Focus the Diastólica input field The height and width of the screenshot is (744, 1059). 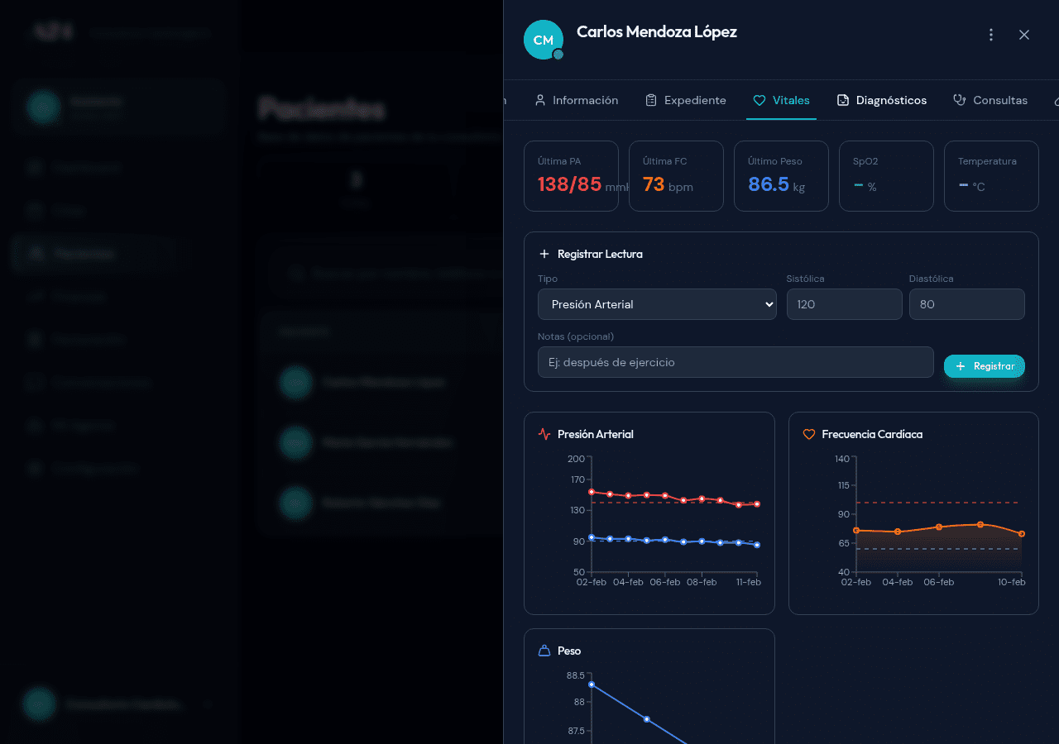click(966, 304)
